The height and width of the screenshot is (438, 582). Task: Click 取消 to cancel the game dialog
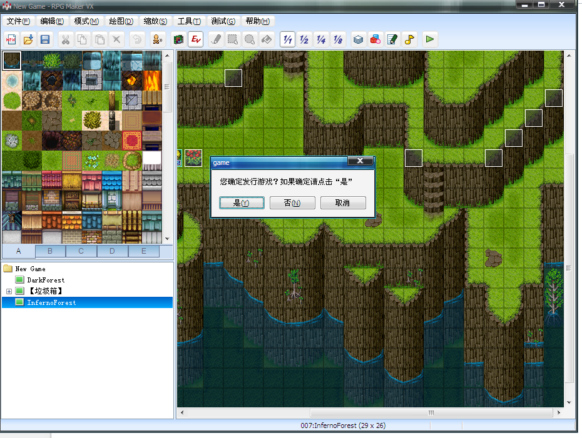pos(343,202)
